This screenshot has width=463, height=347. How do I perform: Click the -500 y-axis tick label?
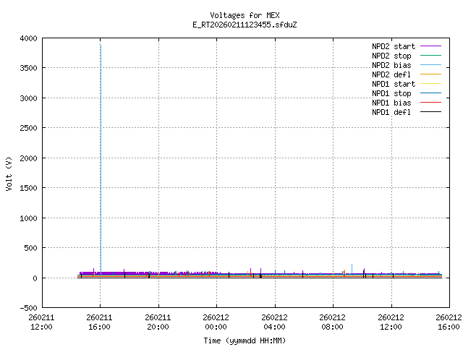click(x=28, y=308)
